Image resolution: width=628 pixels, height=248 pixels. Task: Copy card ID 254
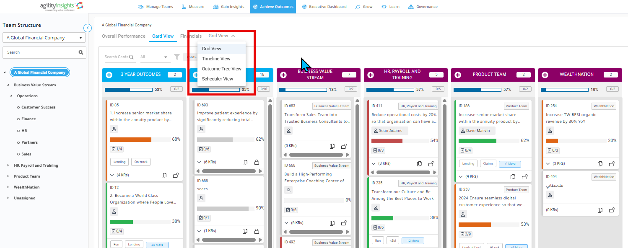tap(600, 164)
